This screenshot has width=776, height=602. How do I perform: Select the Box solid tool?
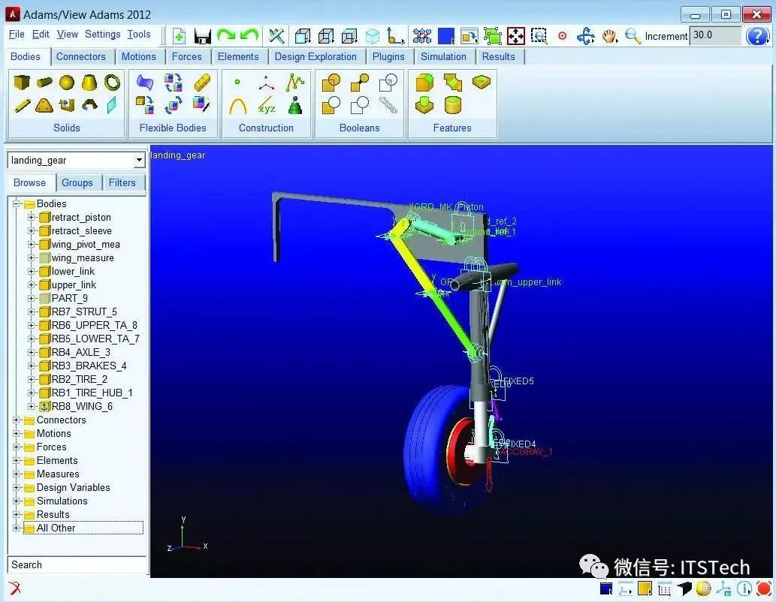[x=21, y=82]
